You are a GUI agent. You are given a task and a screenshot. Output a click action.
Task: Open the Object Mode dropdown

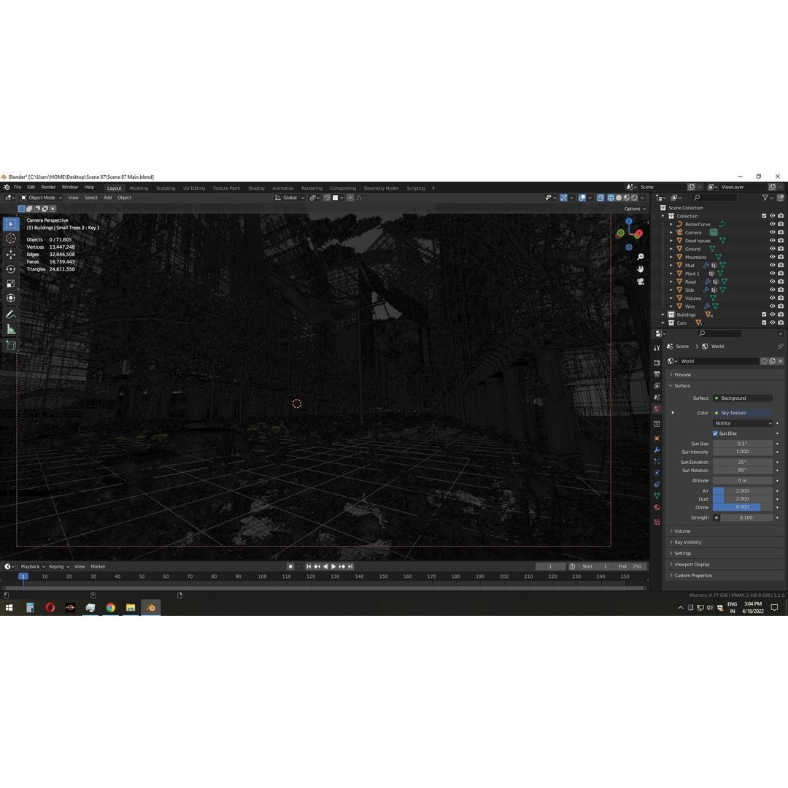tap(41, 198)
